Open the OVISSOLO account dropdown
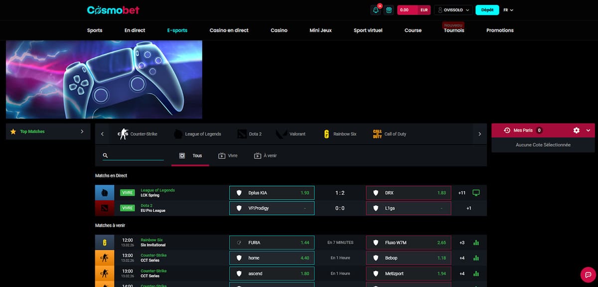This screenshot has width=598, height=287. (x=452, y=9)
